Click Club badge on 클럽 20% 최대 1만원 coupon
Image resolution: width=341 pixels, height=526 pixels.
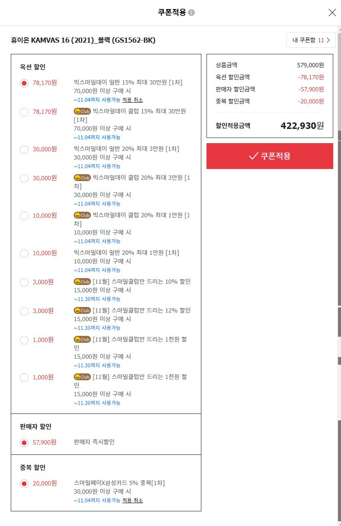click(82, 215)
